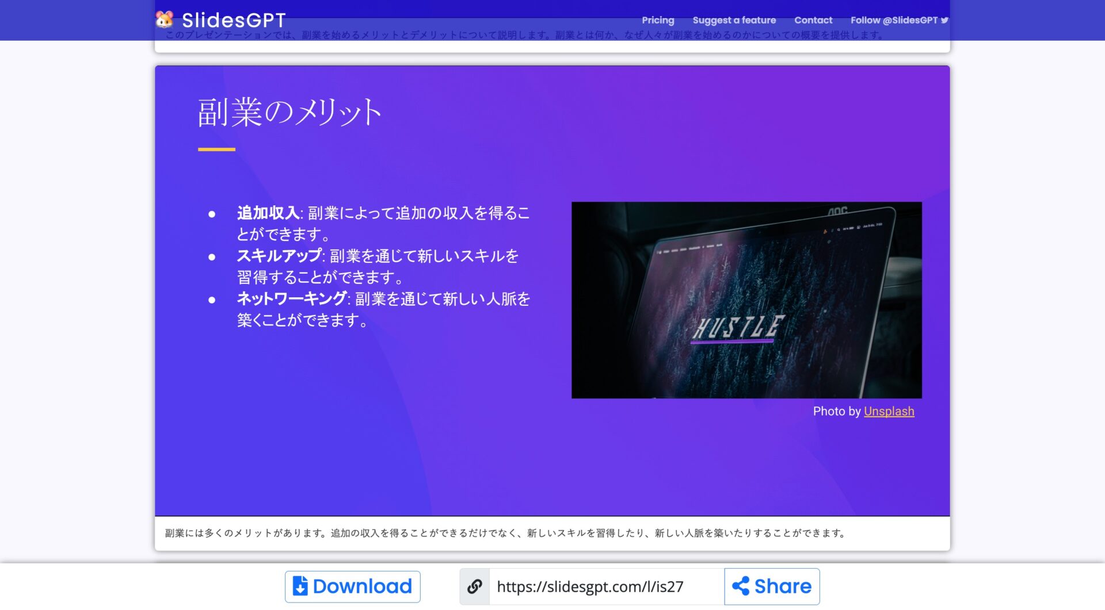This screenshot has height=610, width=1105.
Task: Select the shareable URL https://slidesgpt.com/l/is27
Action: tap(590, 587)
